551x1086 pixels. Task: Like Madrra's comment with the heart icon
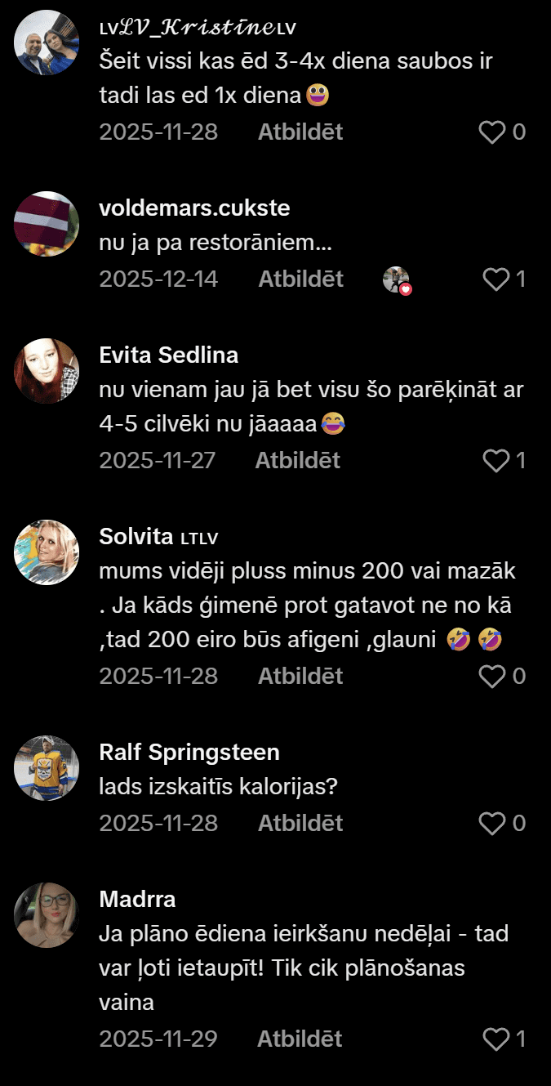495,1039
